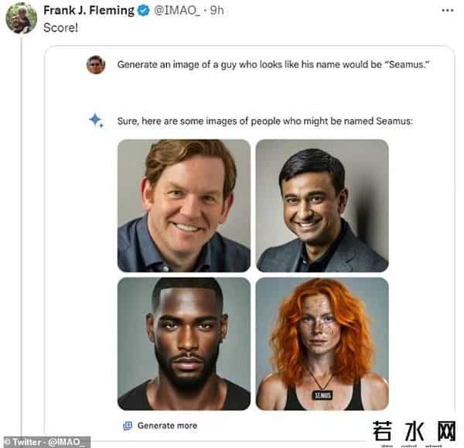
Task: Open the smiling red-haired man image
Action: 184,205
